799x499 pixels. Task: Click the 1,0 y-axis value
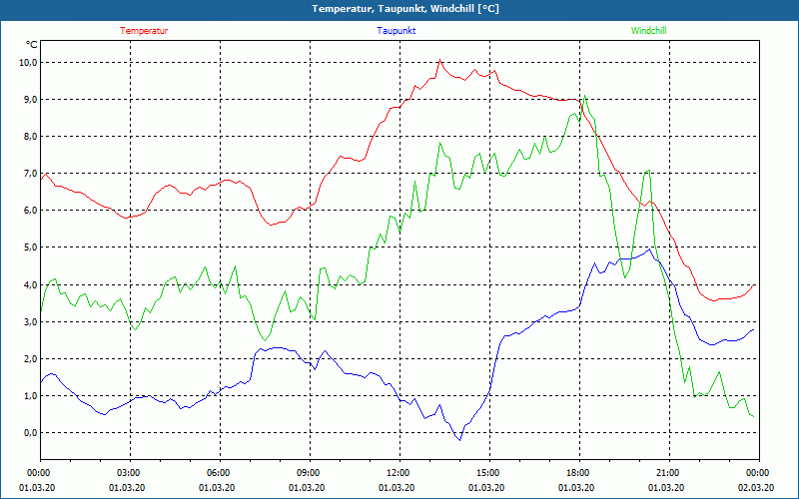pos(31,395)
